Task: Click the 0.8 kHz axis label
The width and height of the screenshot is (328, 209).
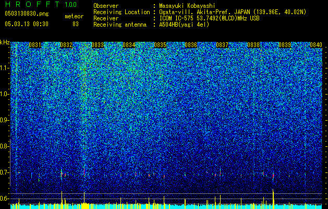Action: (x=5, y=146)
